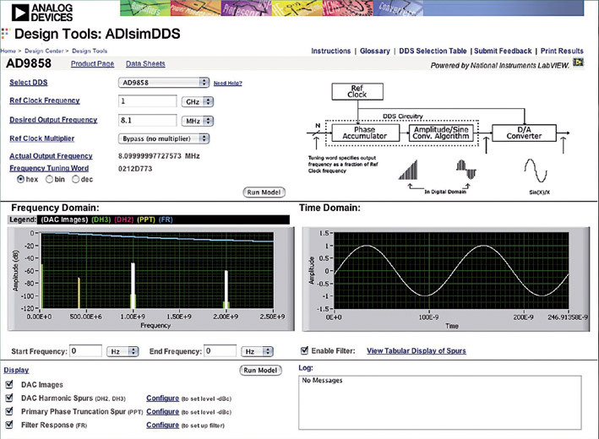Open the Glossary link
The image size is (599, 439).
(375, 51)
